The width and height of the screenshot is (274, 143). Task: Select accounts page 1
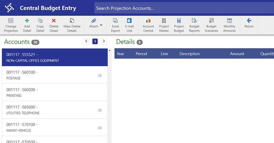[95, 41]
